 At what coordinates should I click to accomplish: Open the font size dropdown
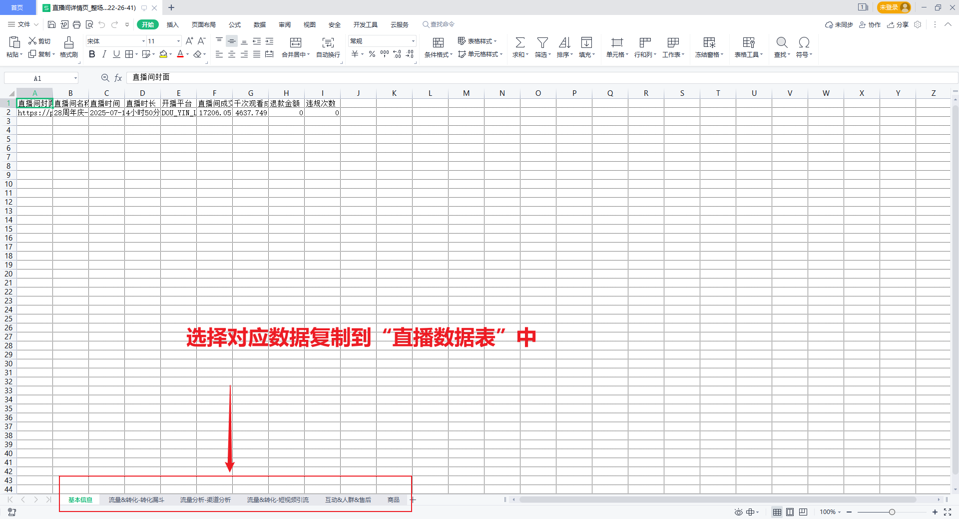click(x=178, y=41)
